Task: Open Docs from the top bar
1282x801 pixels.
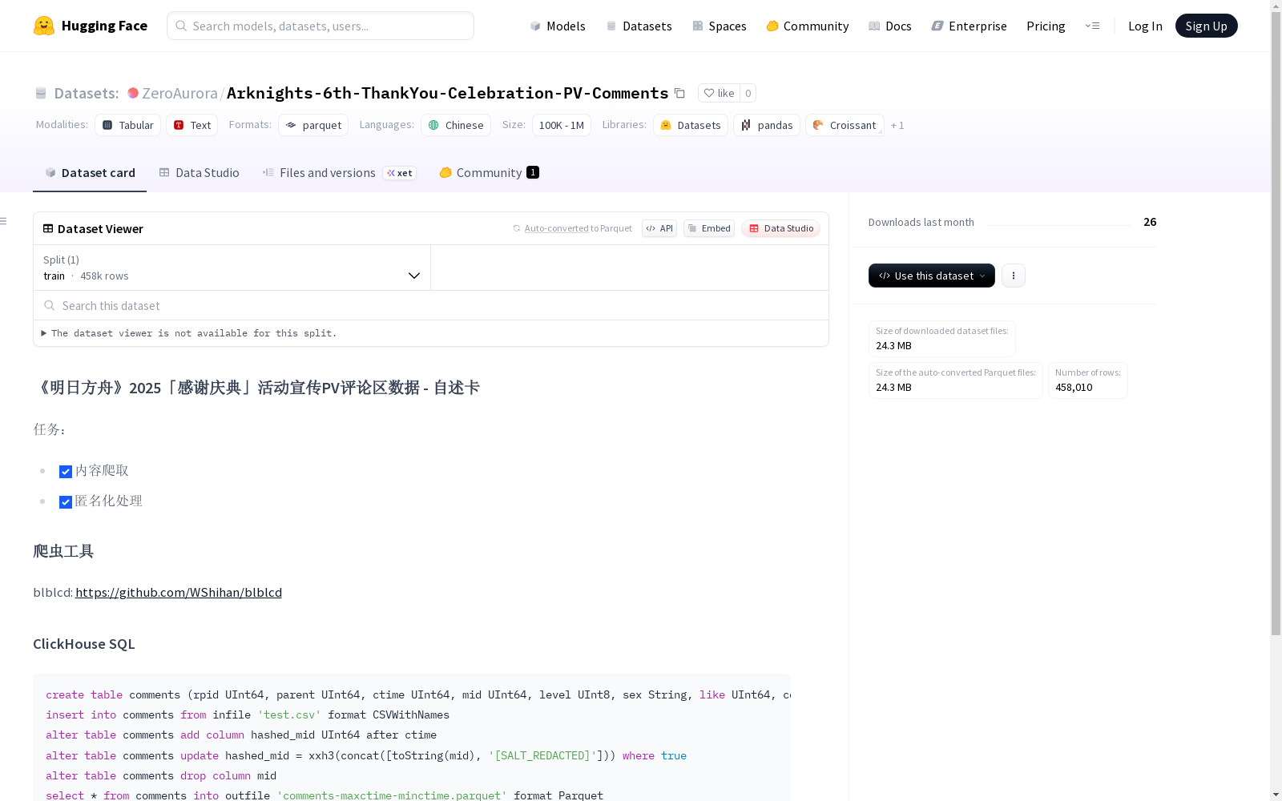Action: [x=890, y=26]
